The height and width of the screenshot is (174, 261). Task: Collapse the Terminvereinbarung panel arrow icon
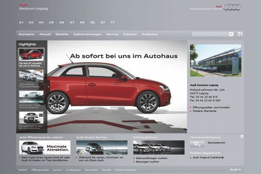pos(242,136)
